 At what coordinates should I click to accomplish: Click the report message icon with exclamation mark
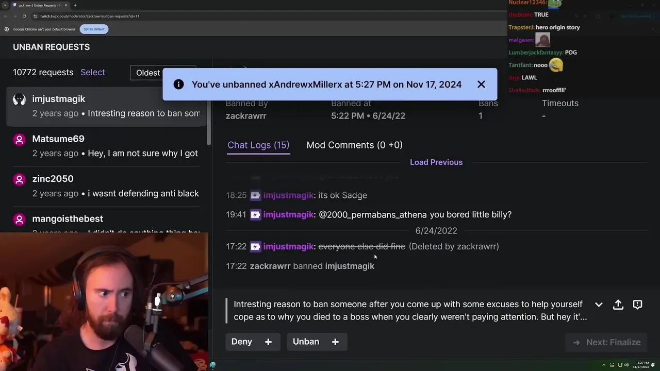tap(637, 305)
